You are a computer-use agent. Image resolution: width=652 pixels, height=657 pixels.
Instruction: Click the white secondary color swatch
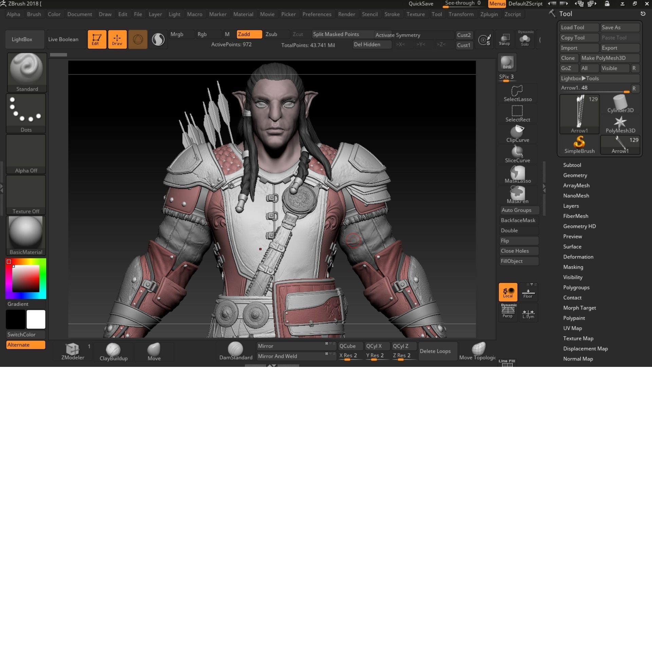click(36, 319)
